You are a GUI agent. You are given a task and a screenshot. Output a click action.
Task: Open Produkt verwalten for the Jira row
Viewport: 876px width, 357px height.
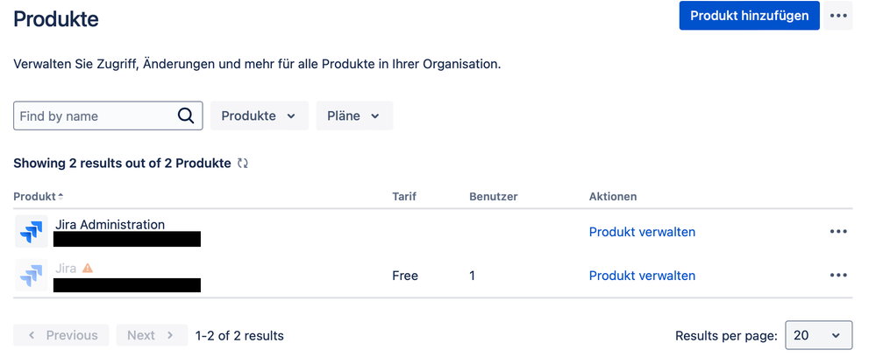[642, 276]
